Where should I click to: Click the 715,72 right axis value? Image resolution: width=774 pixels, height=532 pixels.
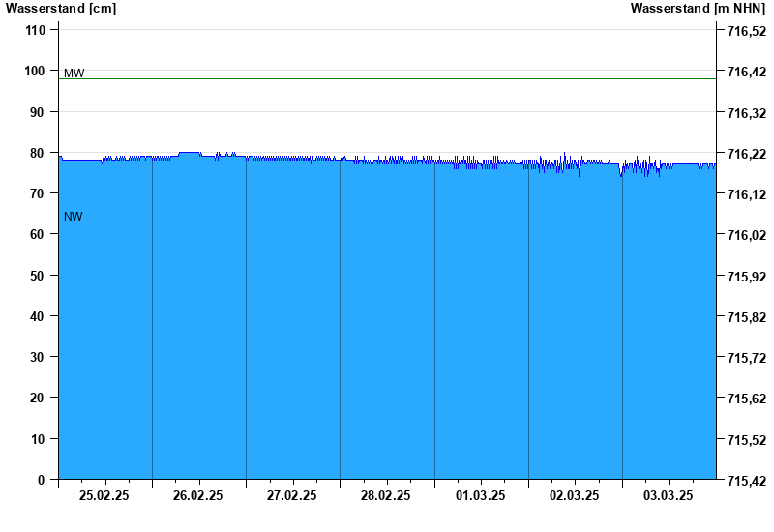tap(747, 358)
